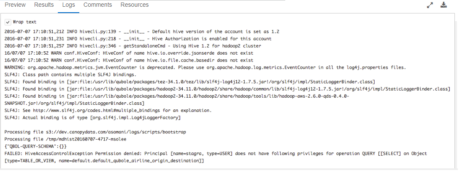Click 'Actual binding is of type' line

(92, 118)
